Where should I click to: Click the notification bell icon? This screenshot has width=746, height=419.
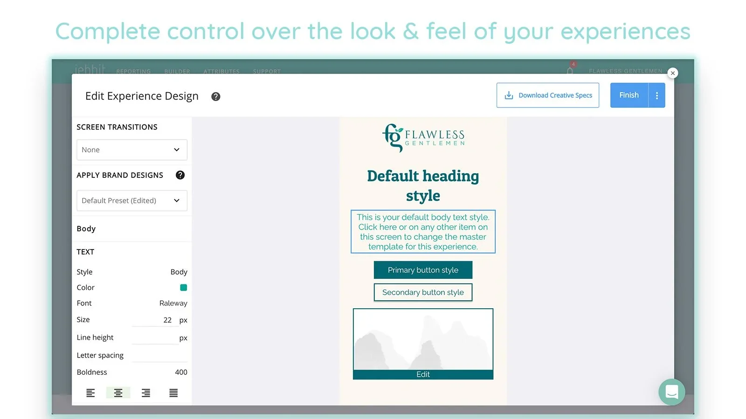(570, 70)
